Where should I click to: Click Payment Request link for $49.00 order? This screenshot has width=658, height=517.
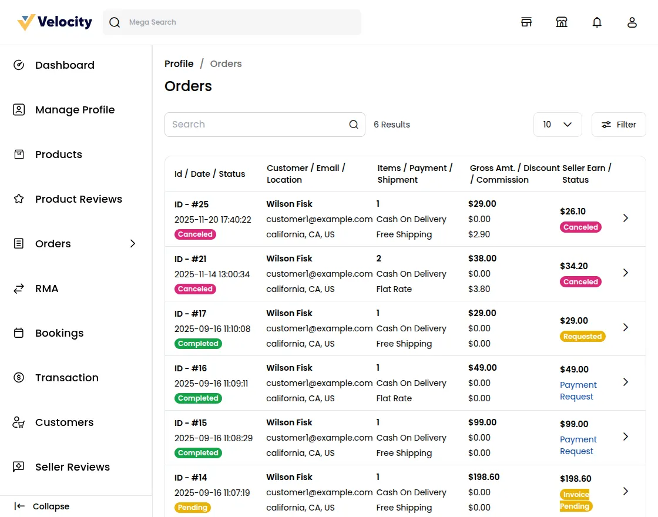[x=578, y=391]
